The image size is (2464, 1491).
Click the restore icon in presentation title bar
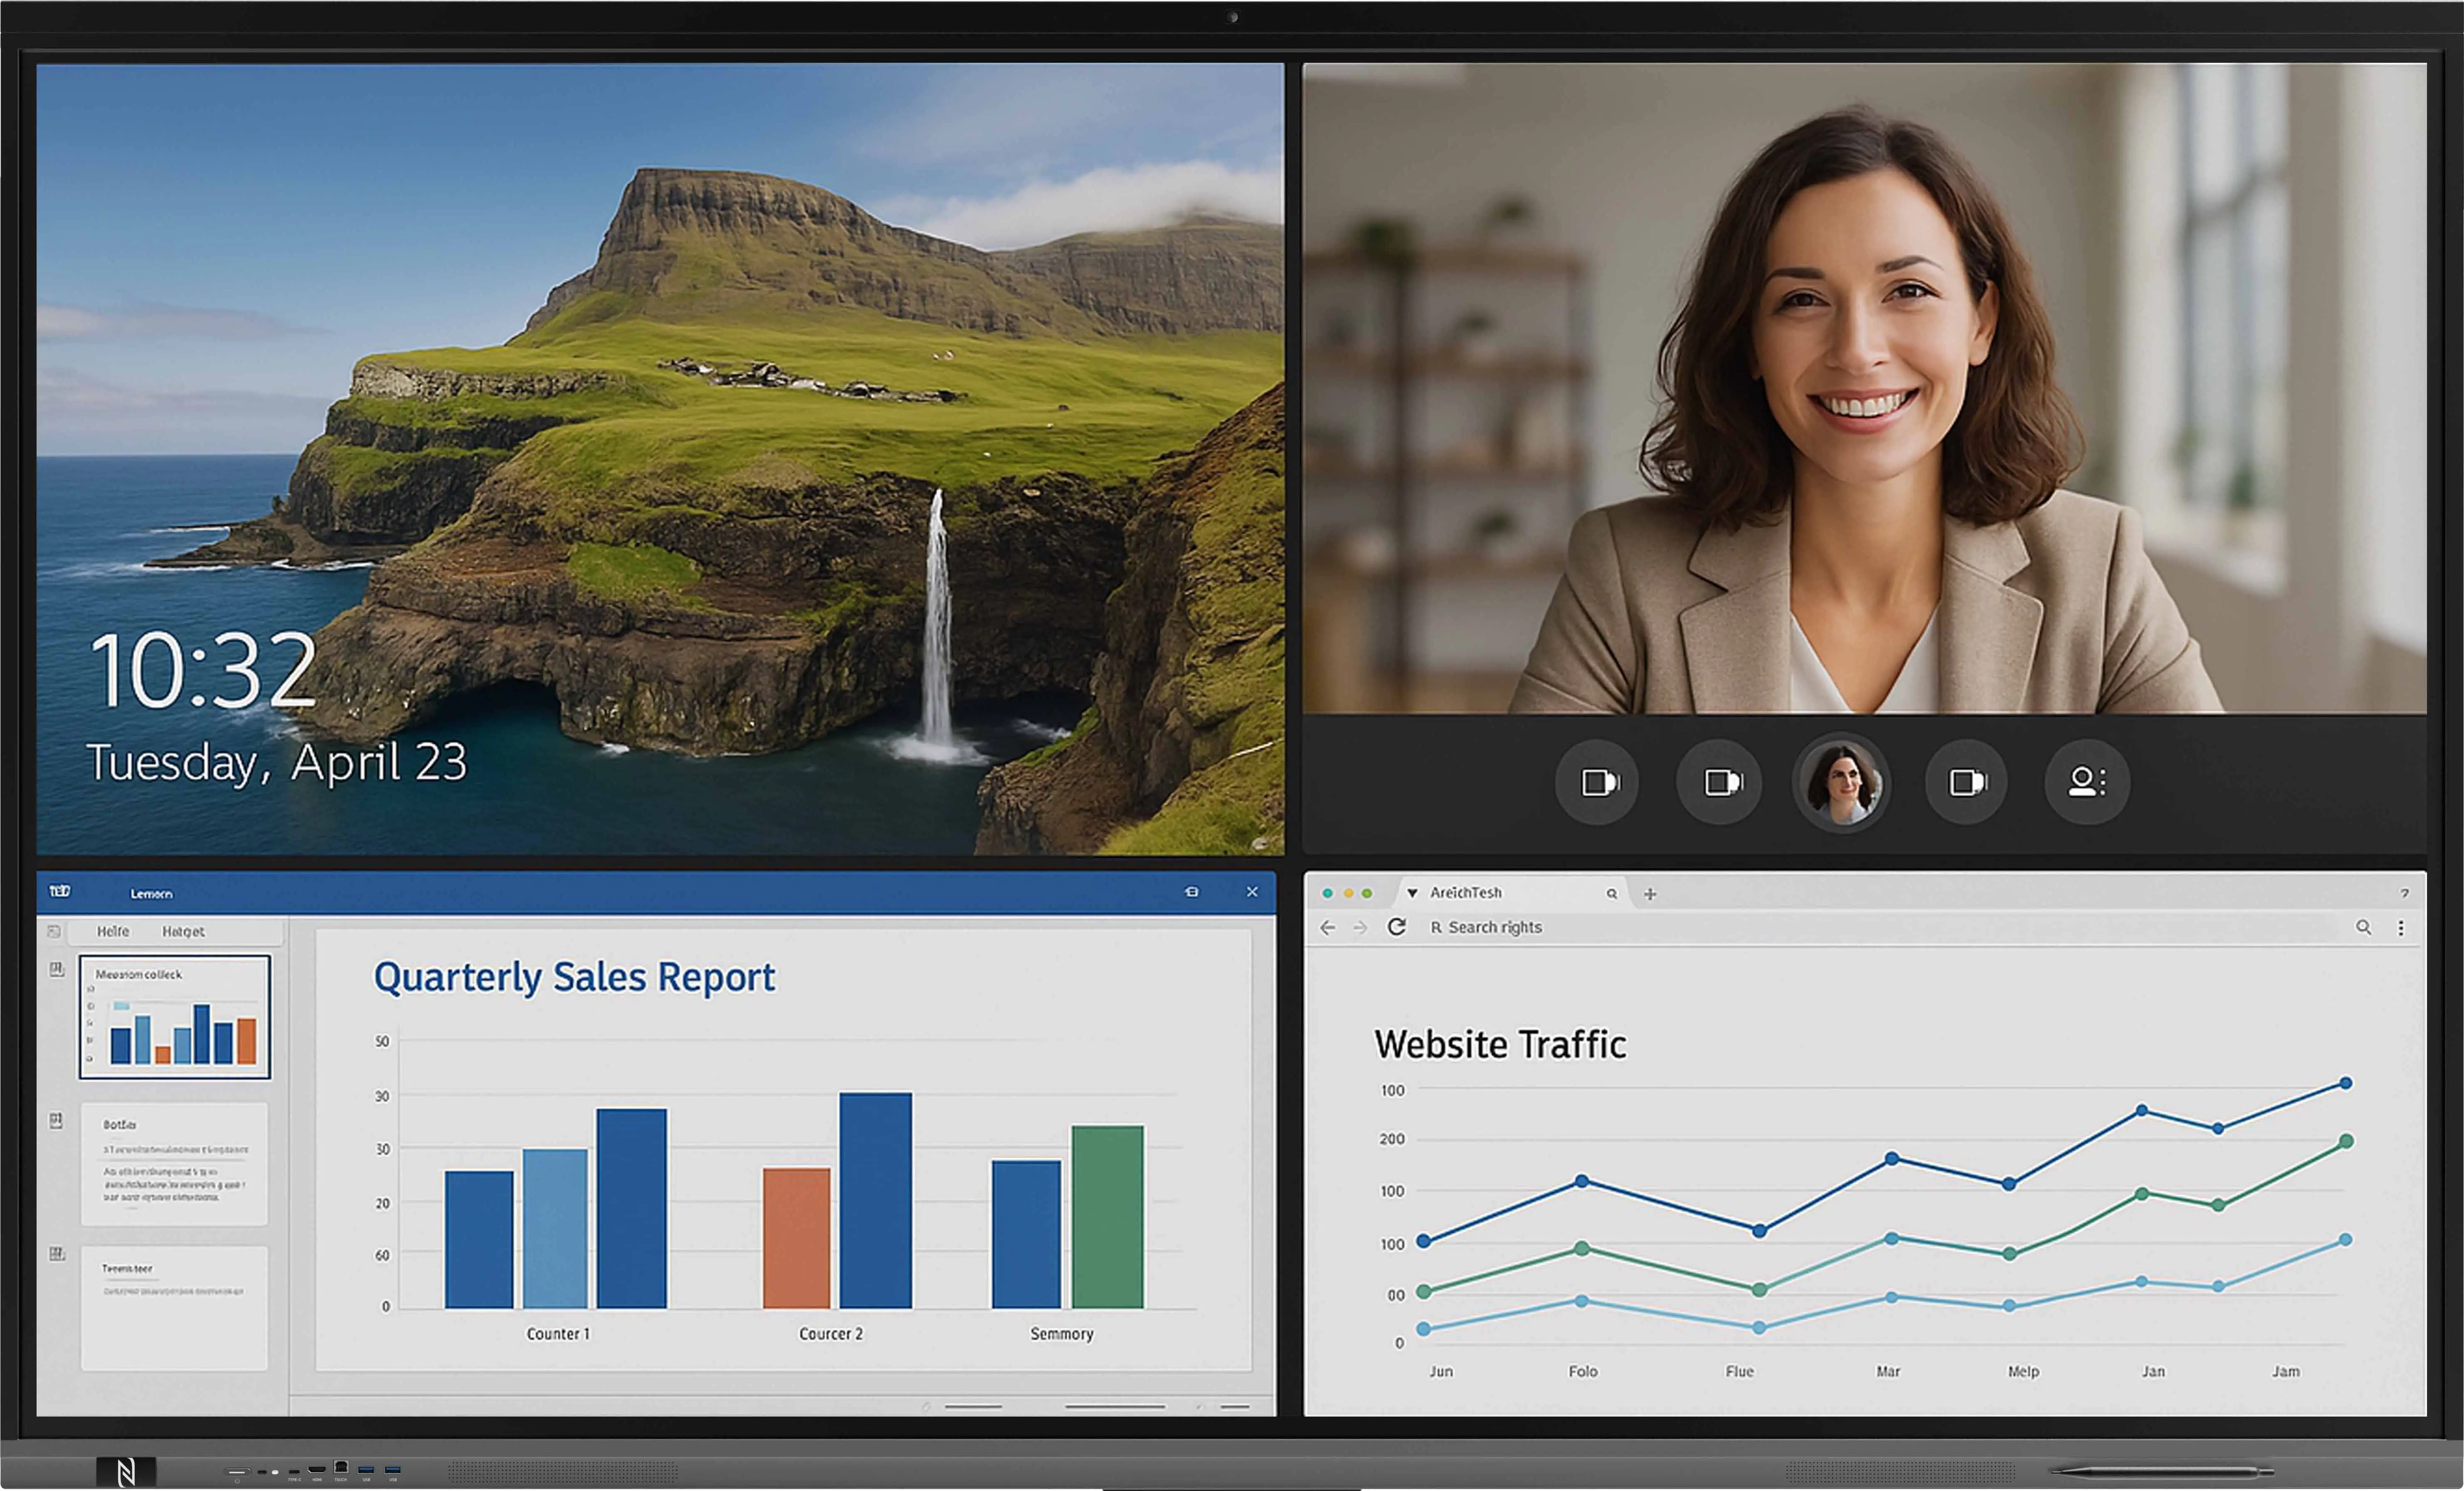point(1192,892)
